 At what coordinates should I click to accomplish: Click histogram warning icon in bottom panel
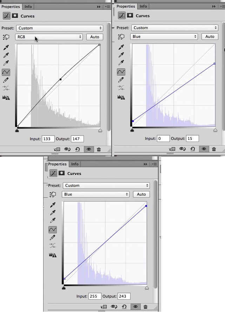(x=53, y=255)
